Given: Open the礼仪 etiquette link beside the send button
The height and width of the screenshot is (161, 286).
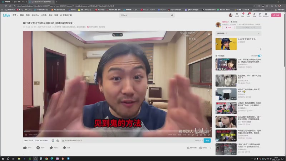Looking at the screenshot, I should 199,141.
